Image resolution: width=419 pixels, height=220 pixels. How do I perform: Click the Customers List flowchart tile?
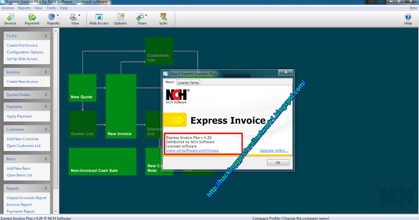(x=159, y=51)
